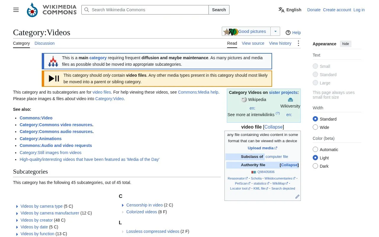This screenshot has width=379, height=237.
Task: Expand Videos by creator subcategory
Action: click(17, 220)
